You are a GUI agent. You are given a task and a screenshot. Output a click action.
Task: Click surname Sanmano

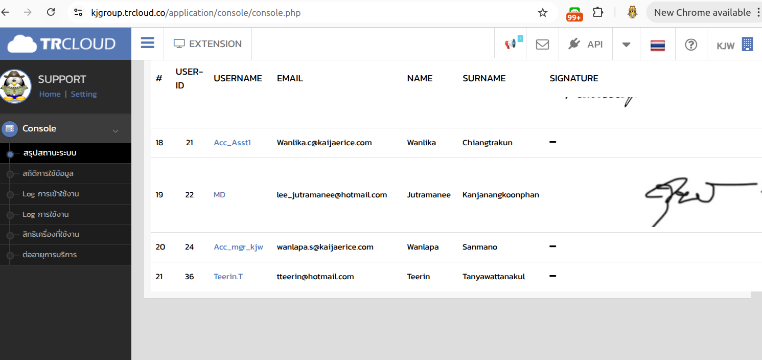[480, 247]
